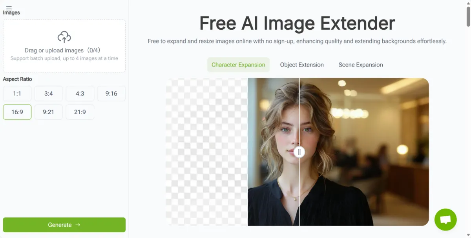The width and height of the screenshot is (471, 238).
Task: Select the 4:3 aspect ratio
Action: tap(80, 93)
